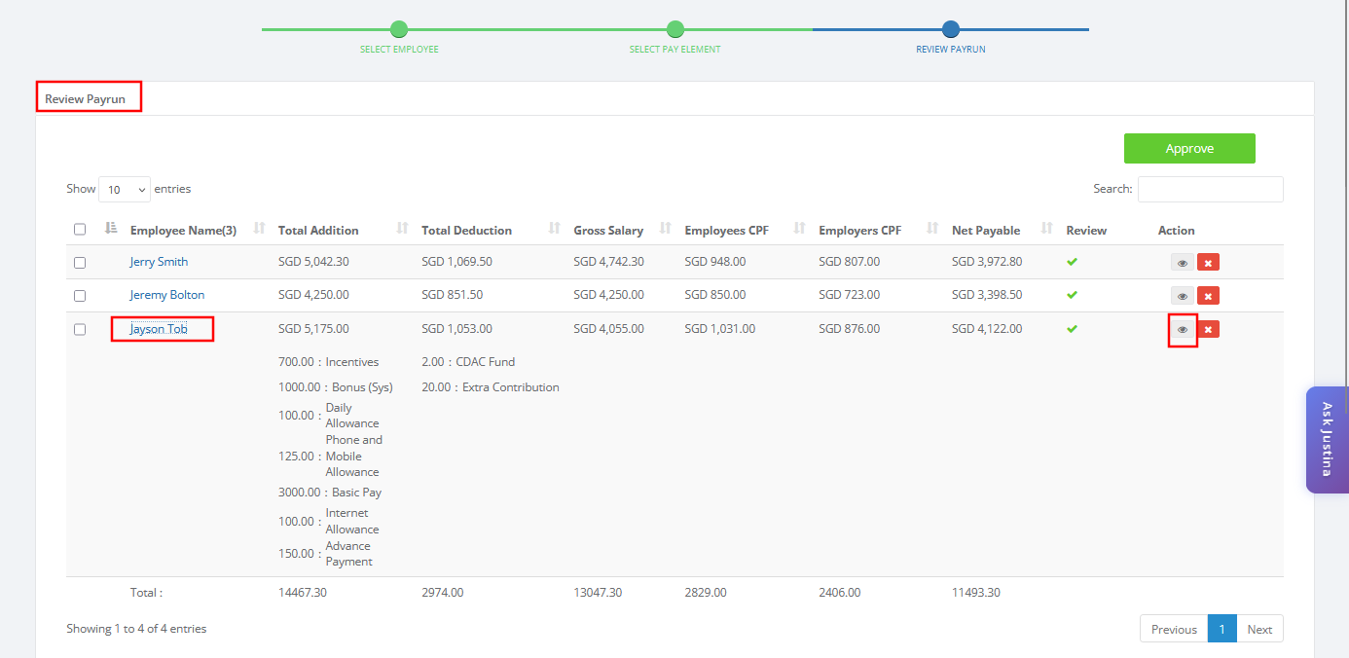Image resolution: width=1349 pixels, height=658 pixels.
Task: Remove Jerry Smith using the red X icon
Action: tap(1208, 262)
